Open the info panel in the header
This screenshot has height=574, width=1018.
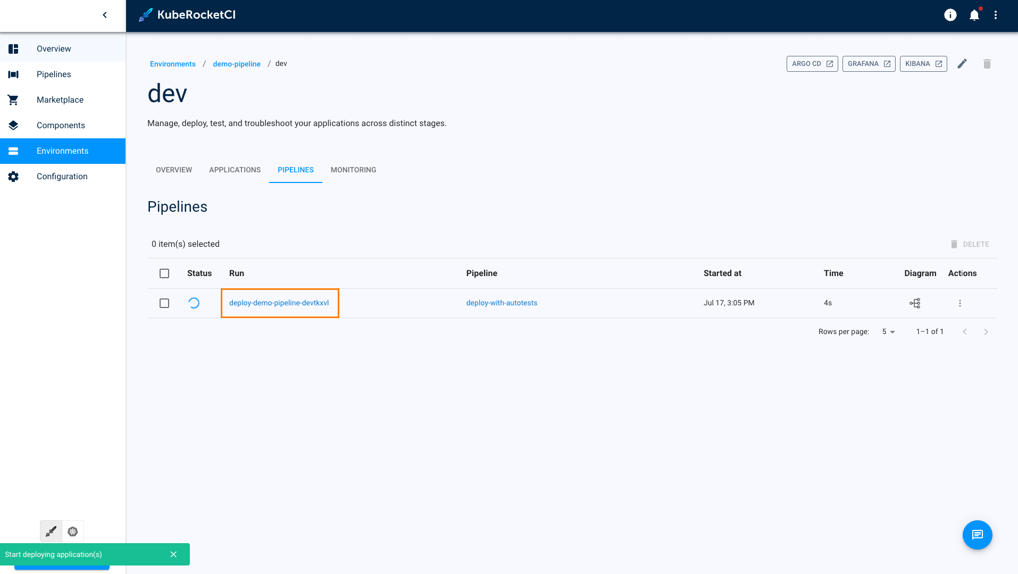pos(950,15)
